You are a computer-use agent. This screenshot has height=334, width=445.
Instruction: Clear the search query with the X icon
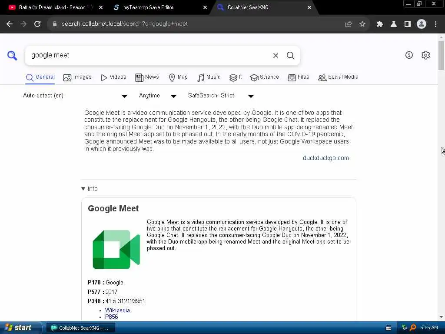(x=276, y=56)
